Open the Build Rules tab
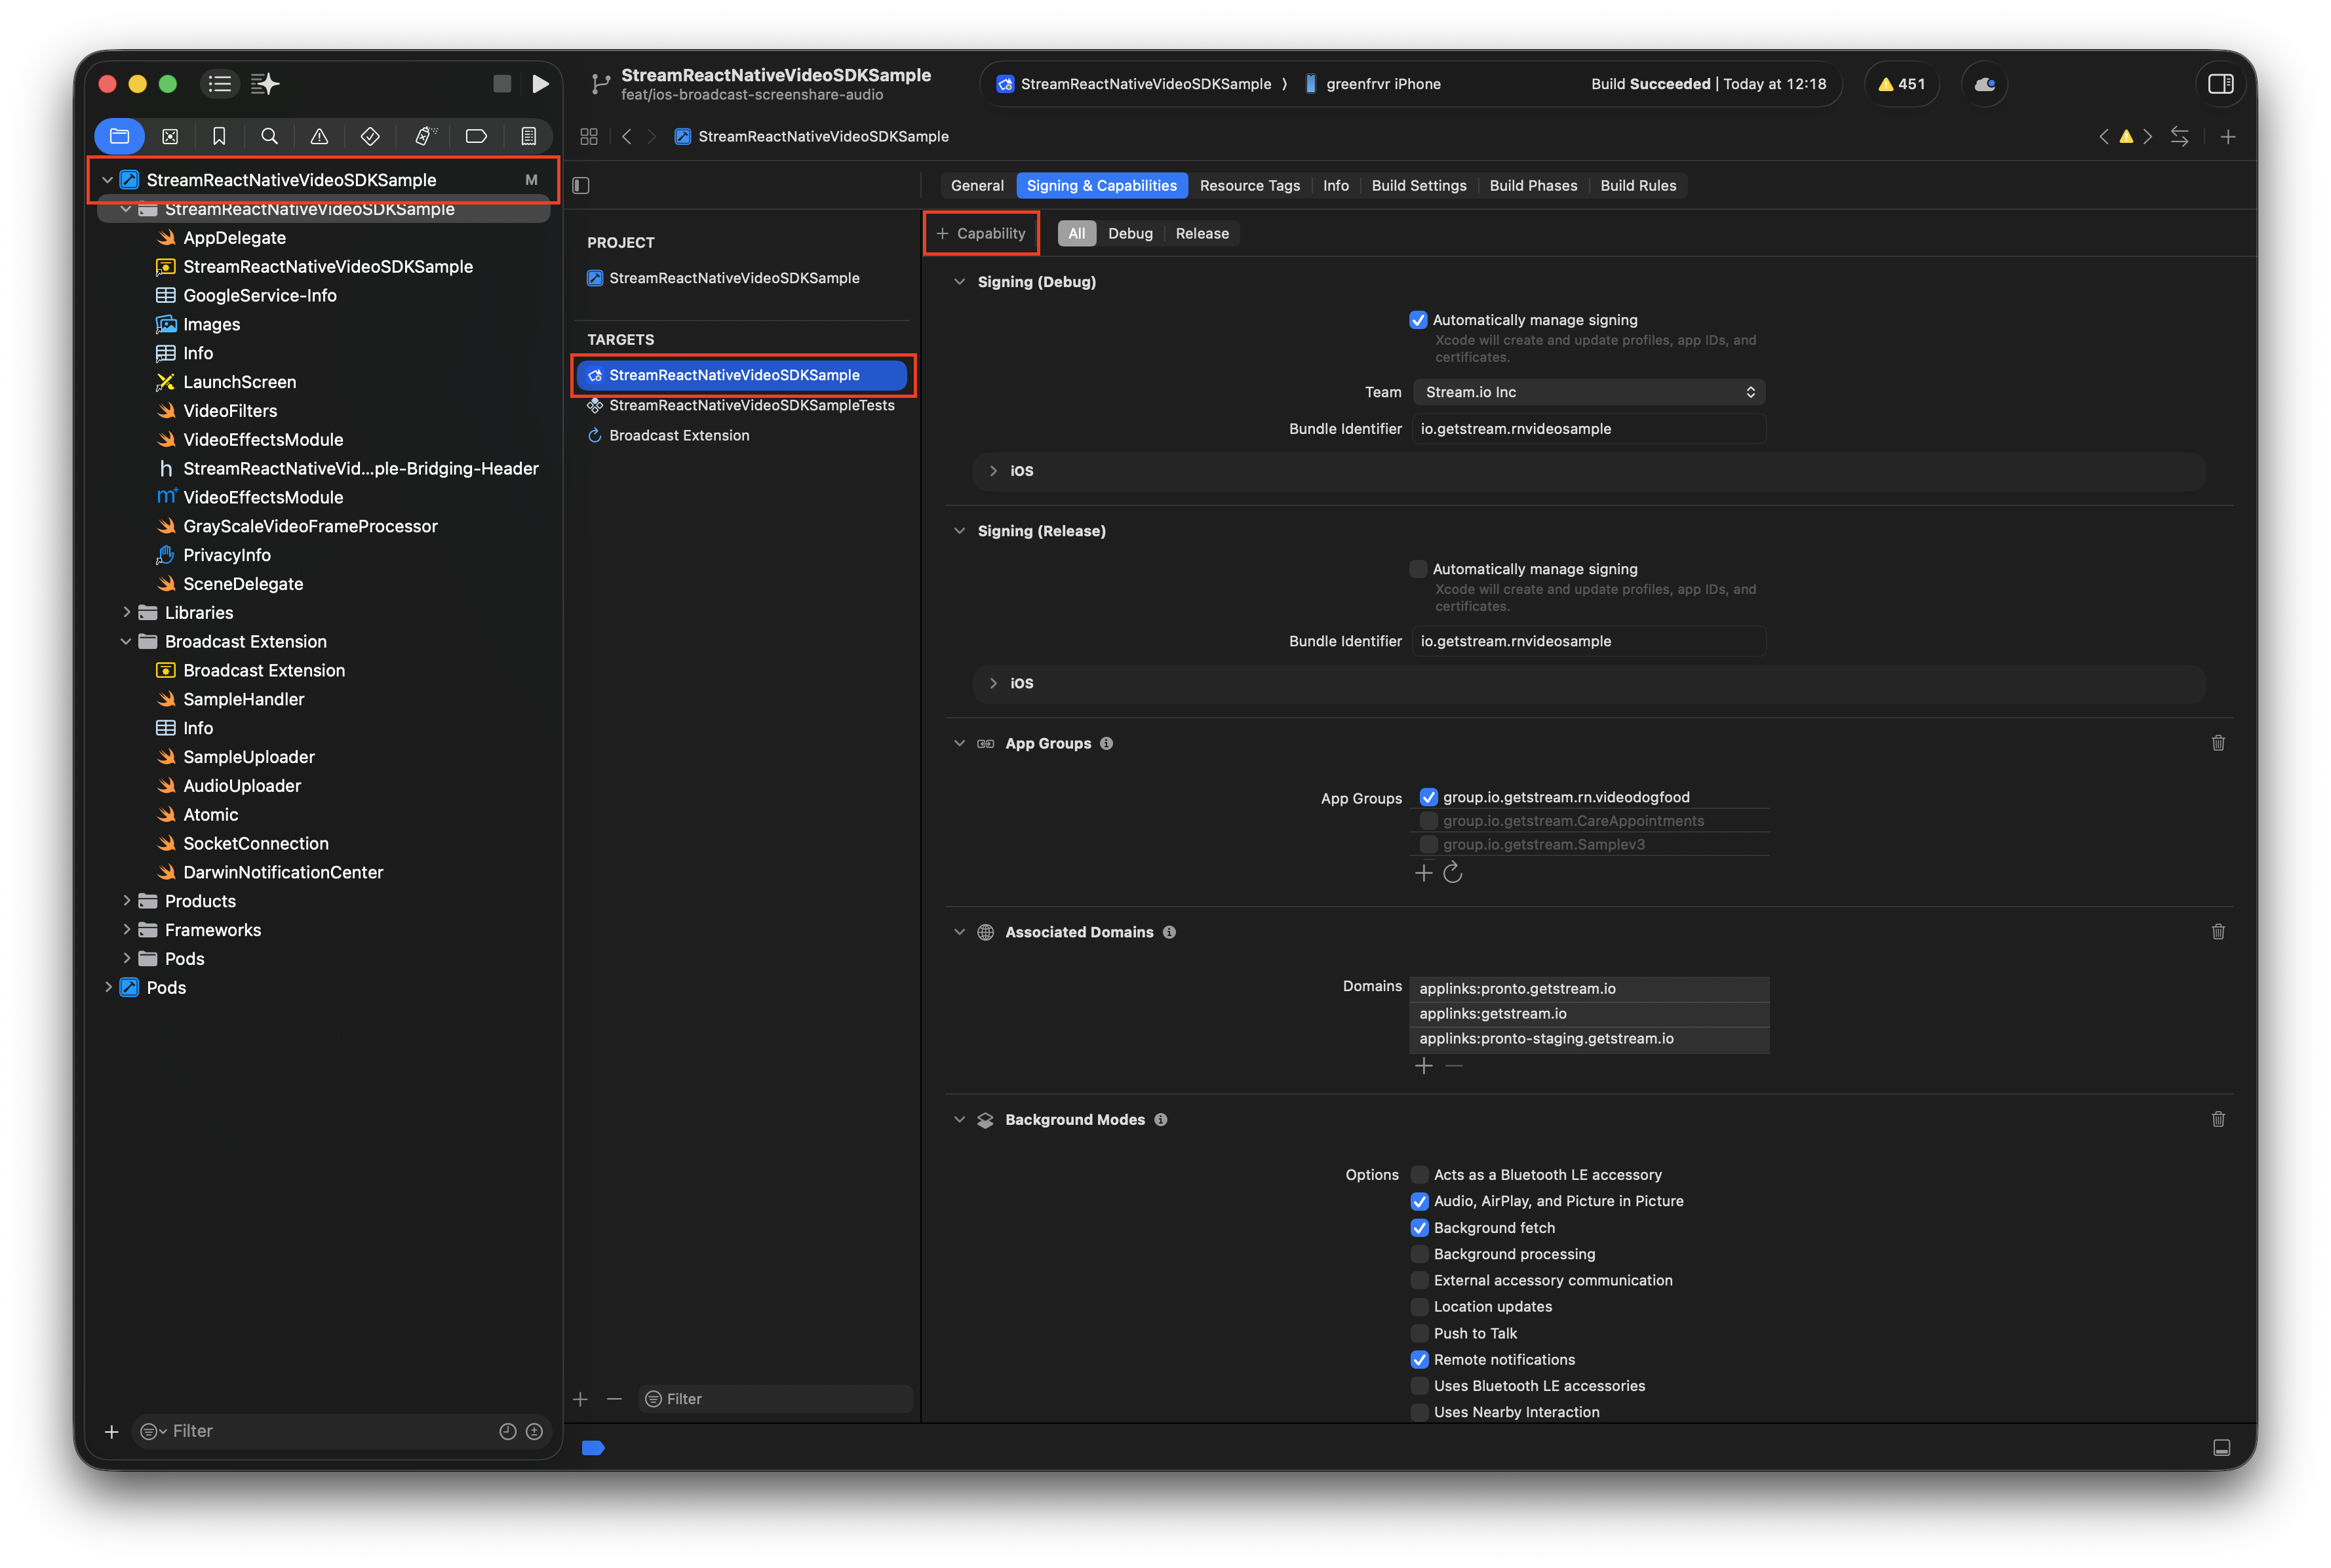Image resolution: width=2331 pixels, height=1568 pixels. pyautogui.click(x=1637, y=185)
